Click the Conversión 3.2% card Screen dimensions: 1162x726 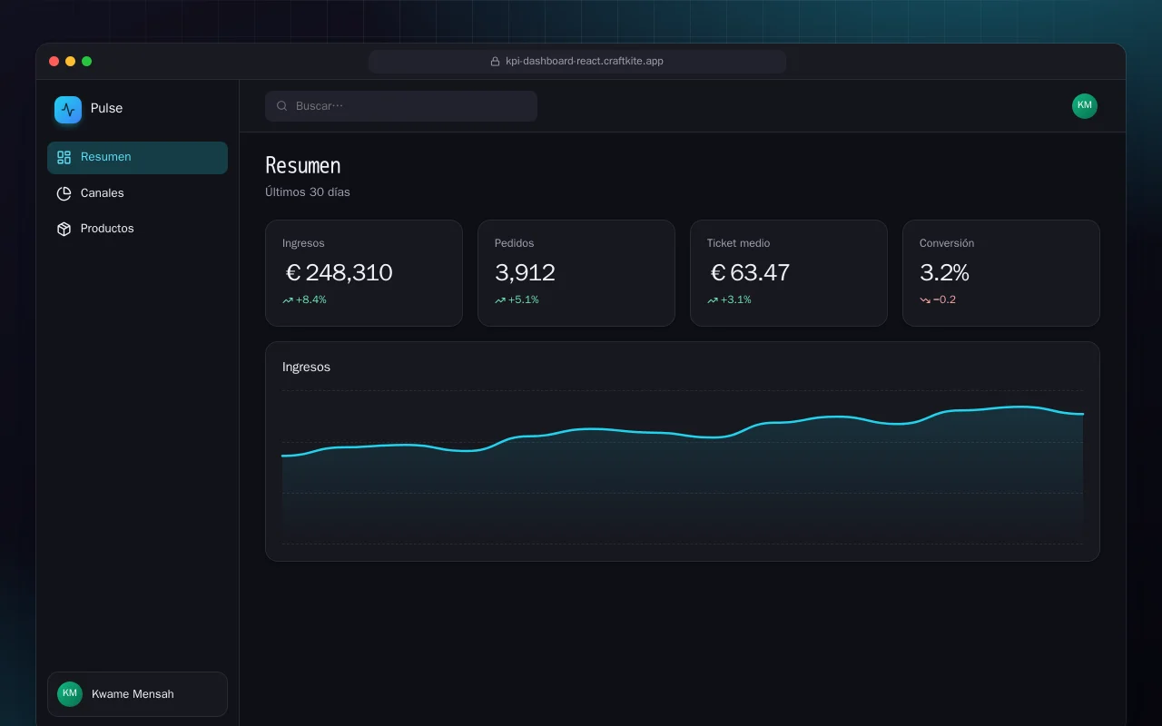tap(1001, 273)
